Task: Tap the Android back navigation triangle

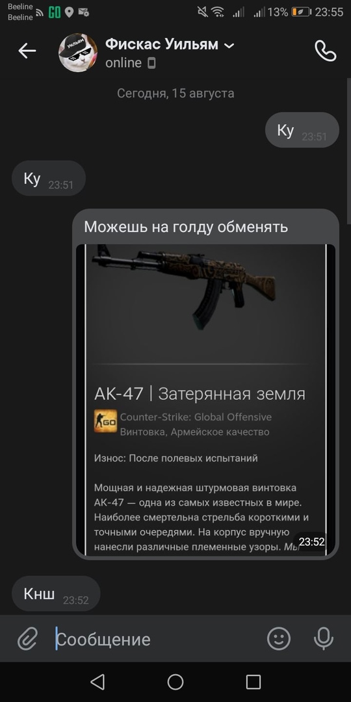Action: point(97,682)
